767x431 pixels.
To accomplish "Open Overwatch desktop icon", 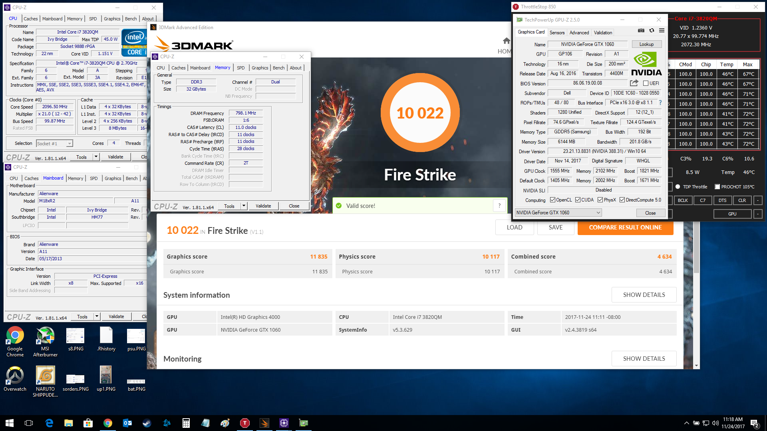I will coord(15,376).
